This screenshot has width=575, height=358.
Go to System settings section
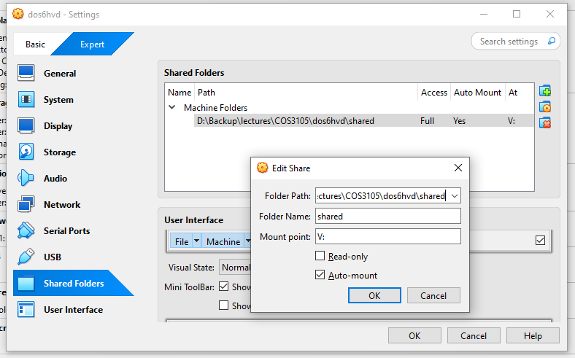coord(58,100)
